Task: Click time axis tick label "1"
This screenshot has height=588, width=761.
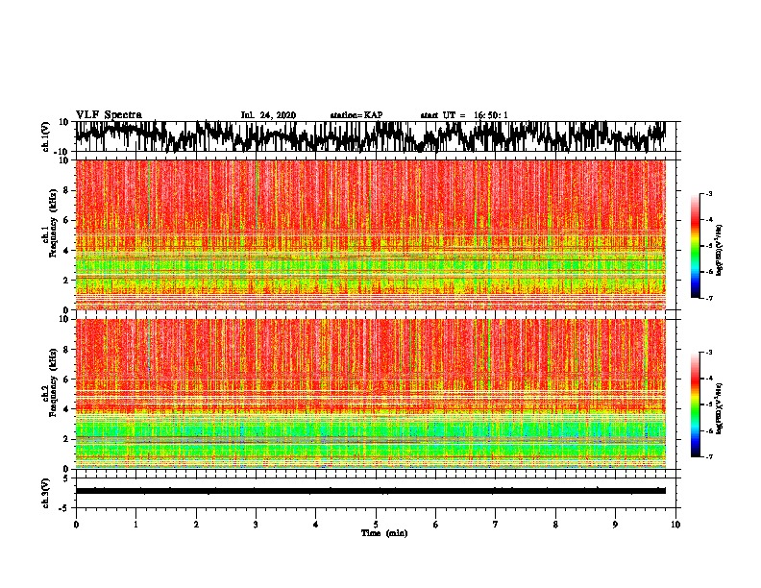Action: 135,525
